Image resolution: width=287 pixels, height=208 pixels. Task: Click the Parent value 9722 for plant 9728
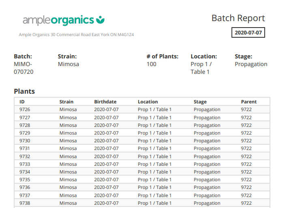point(246,125)
